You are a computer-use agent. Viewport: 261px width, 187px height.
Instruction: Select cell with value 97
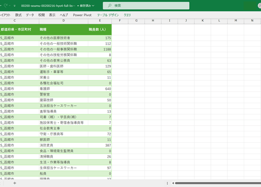[100, 168]
